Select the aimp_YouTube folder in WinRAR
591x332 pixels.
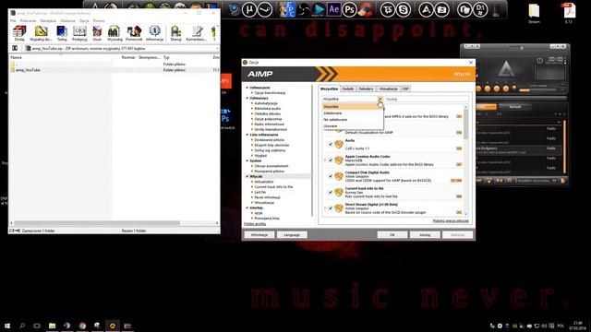[28, 70]
